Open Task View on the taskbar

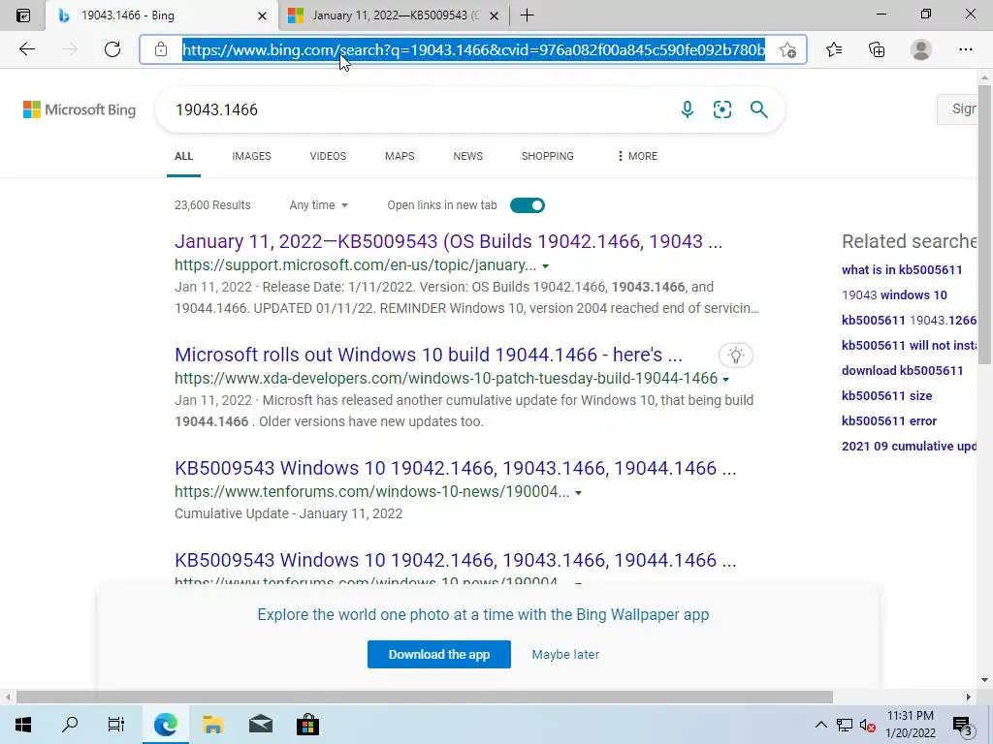(116, 725)
